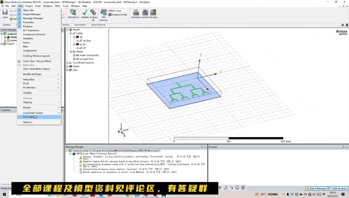Image resolution: width=349 pixels, height=198 pixels.
Task: Toggle Progress panel visibility
Action: click(x=39, y=26)
